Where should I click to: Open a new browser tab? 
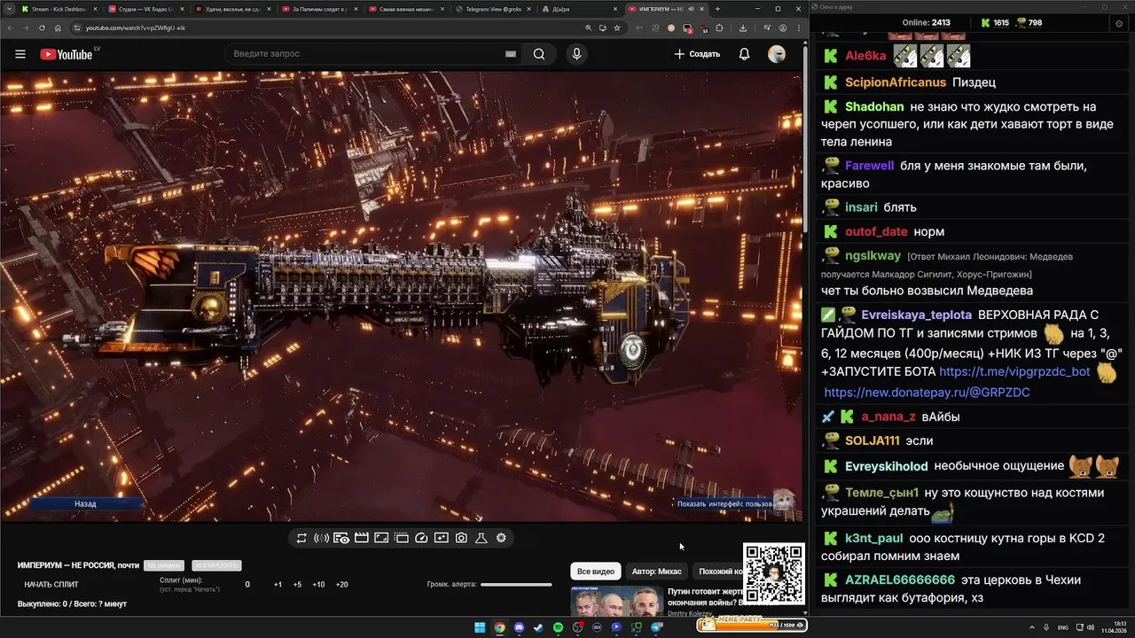pos(717,9)
